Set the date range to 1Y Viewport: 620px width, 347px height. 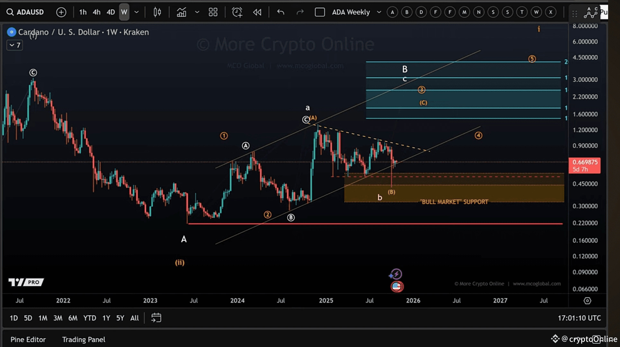[x=106, y=318]
